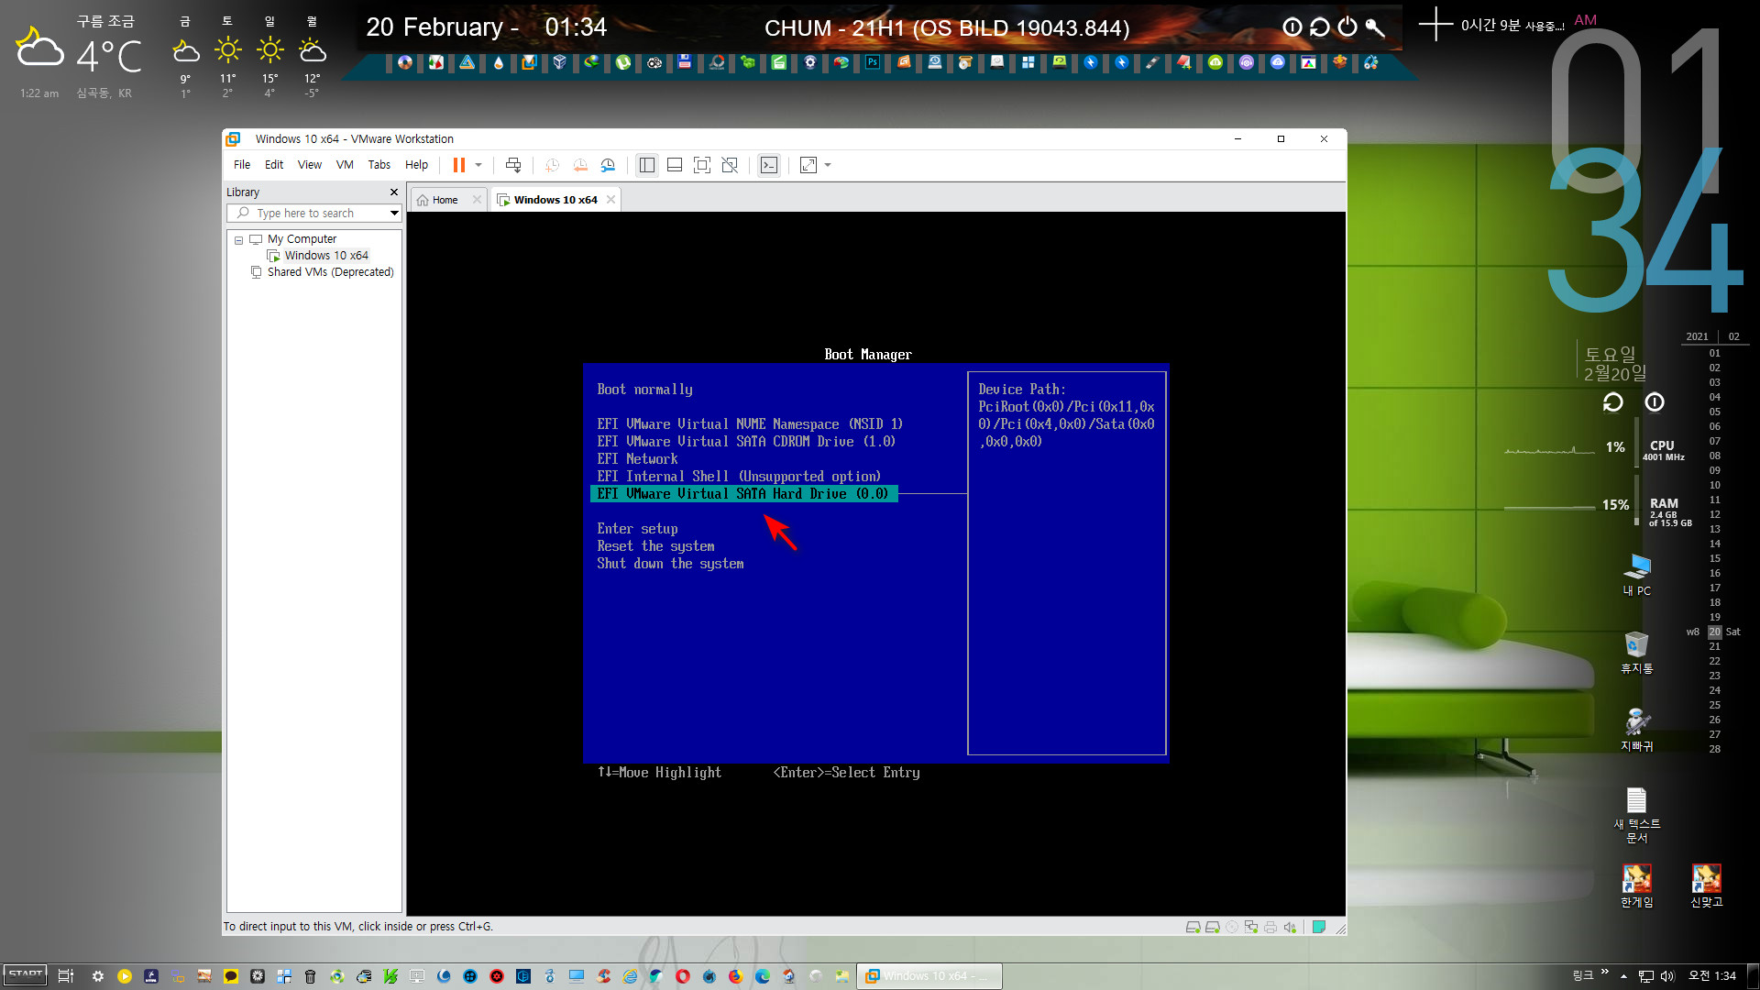Click the sound card status icon
1760x990 pixels.
click(x=1290, y=927)
